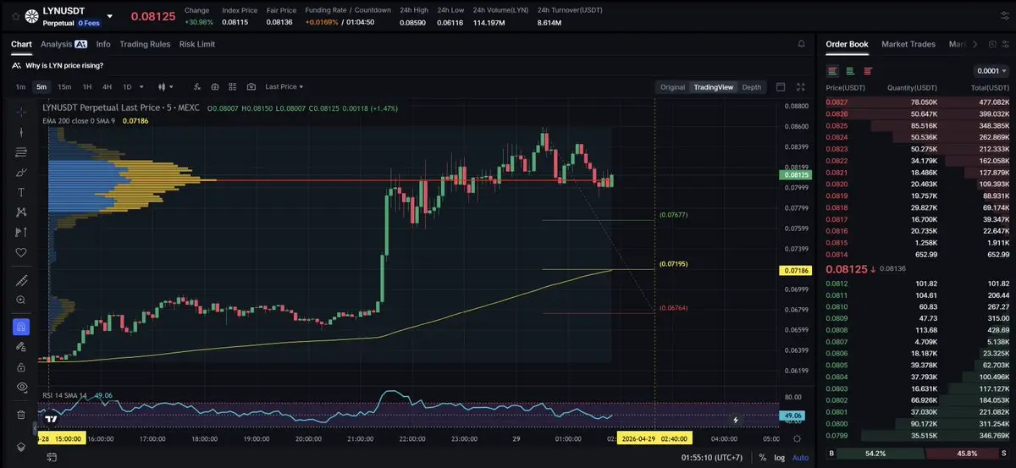Click the trash icon to remove drawings
Image resolution: width=1016 pixels, height=468 pixels.
(x=21, y=415)
